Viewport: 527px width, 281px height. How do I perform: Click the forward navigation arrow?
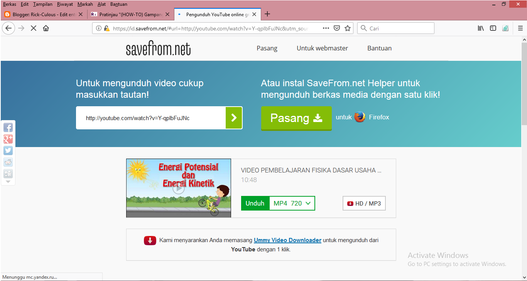[21, 28]
